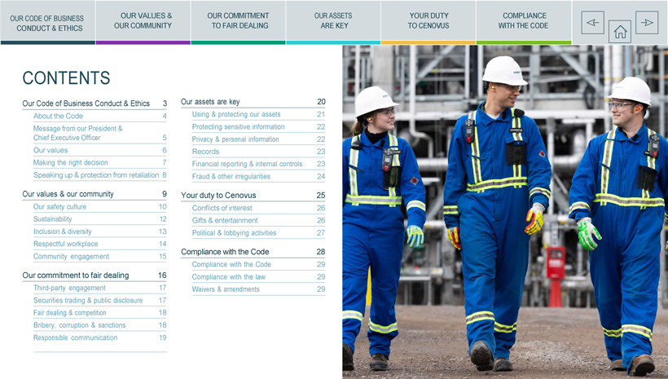Navigate to Inclusion & diversity section
Screen dimensions: 668x379
tap(62, 231)
